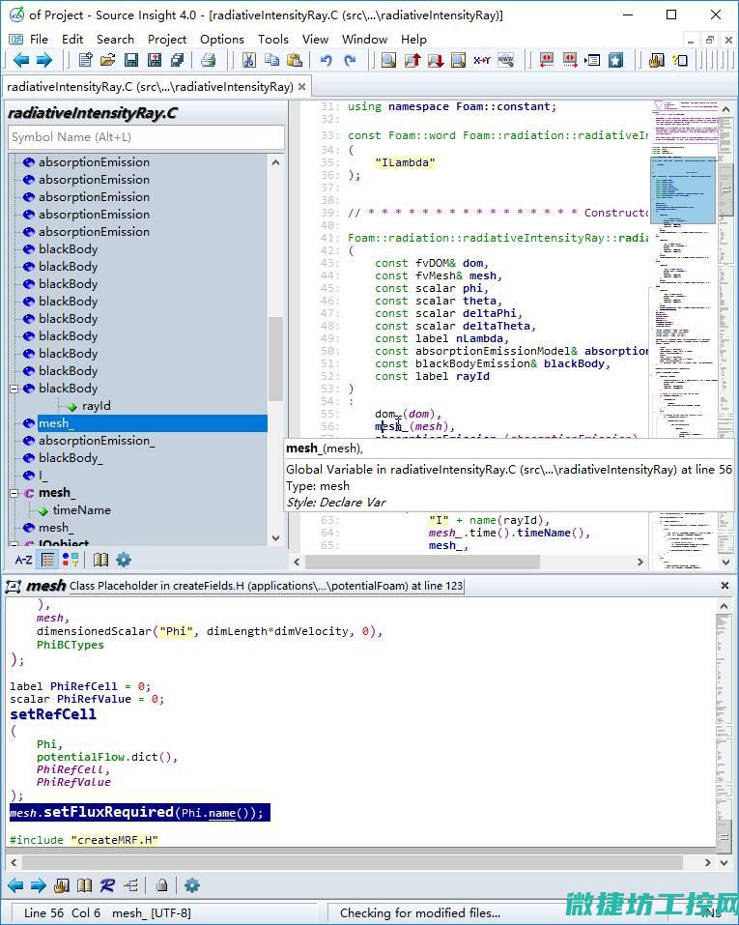Click the context window tree view icon
This screenshot has width=739, height=925.
pyautogui.click(x=131, y=884)
